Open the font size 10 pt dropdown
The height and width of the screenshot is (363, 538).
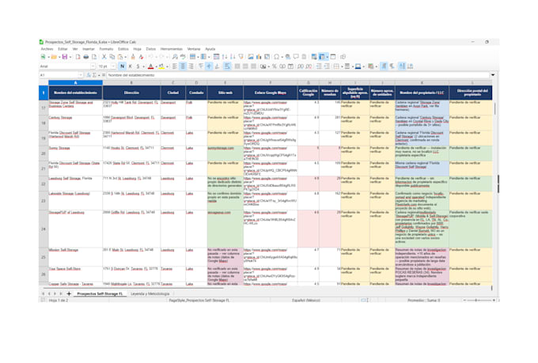[x=113, y=66]
